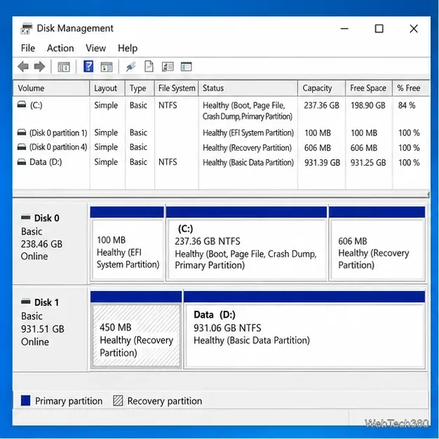Screen dimensions: 439x439
Task: Sort by the Volume column header
Action: pos(51,88)
